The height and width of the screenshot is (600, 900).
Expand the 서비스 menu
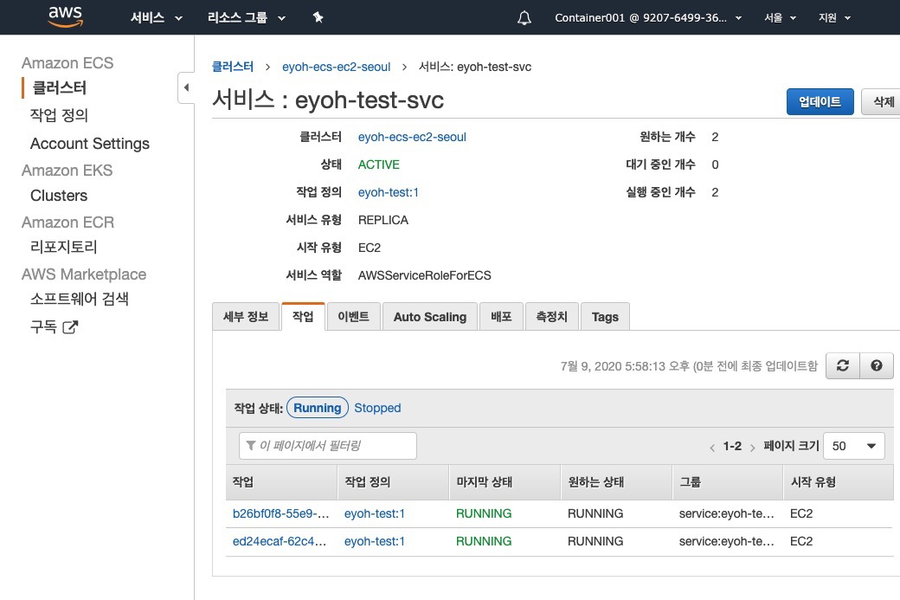(156, 18)
